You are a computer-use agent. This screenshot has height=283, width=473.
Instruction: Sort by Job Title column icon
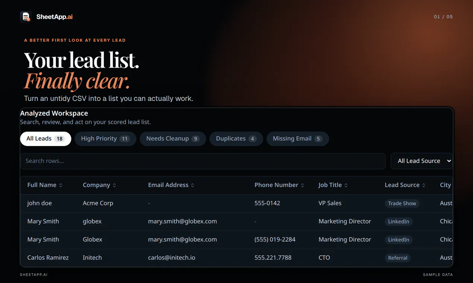tap(346, 185)
